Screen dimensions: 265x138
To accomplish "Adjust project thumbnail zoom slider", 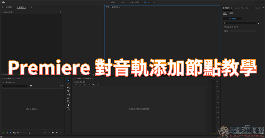I will tap(22, 133).
